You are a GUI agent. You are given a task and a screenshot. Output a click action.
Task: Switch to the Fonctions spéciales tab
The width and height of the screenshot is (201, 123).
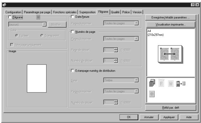tap(65, 12)
